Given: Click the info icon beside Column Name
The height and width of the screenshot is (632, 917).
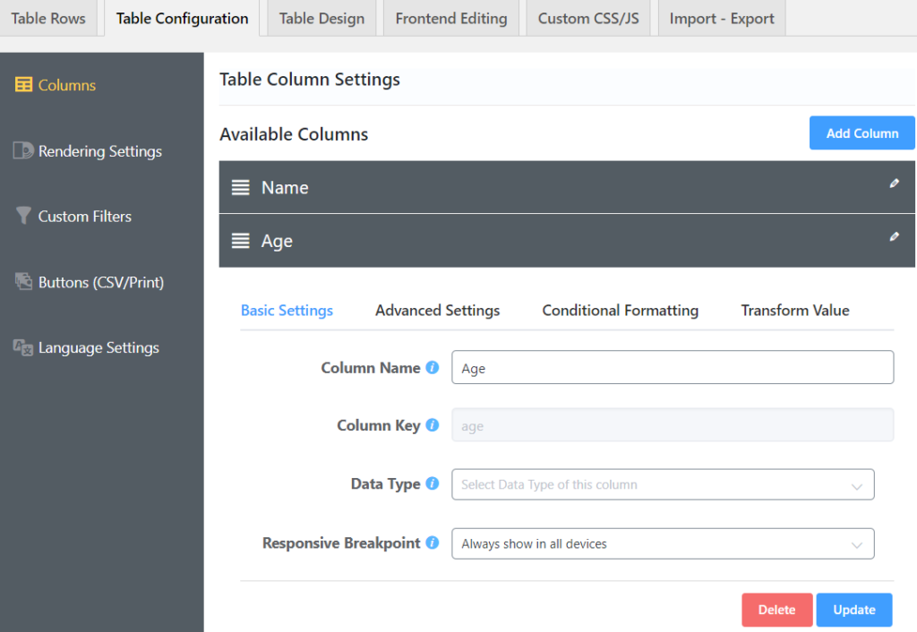Looking at the screenshot, I should pyautogui.click(x=433, y=366).
